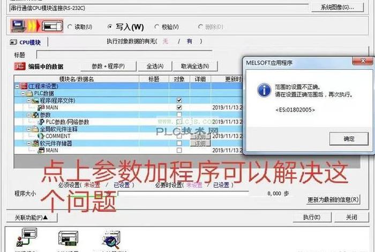Click the 详细 column header
The width and height of the screenshot is (375, 252).
[200, 79]
